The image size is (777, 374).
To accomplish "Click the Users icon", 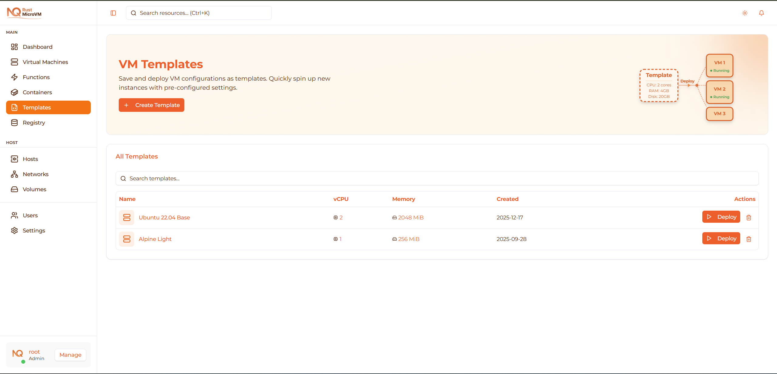I will [15, 215].
